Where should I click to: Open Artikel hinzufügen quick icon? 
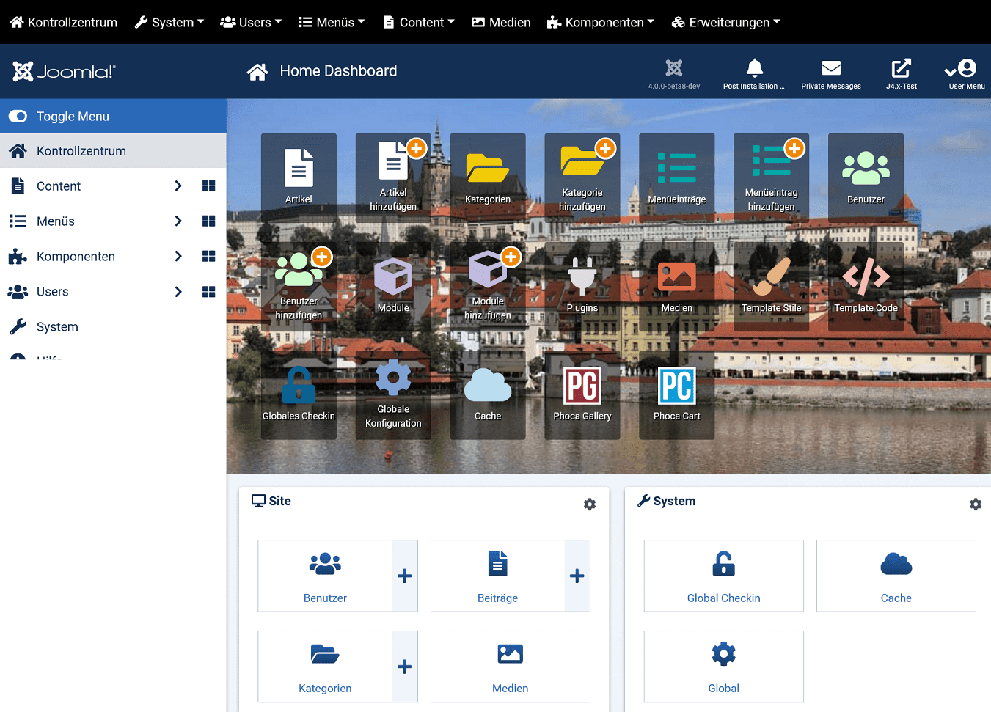point(393,177)
